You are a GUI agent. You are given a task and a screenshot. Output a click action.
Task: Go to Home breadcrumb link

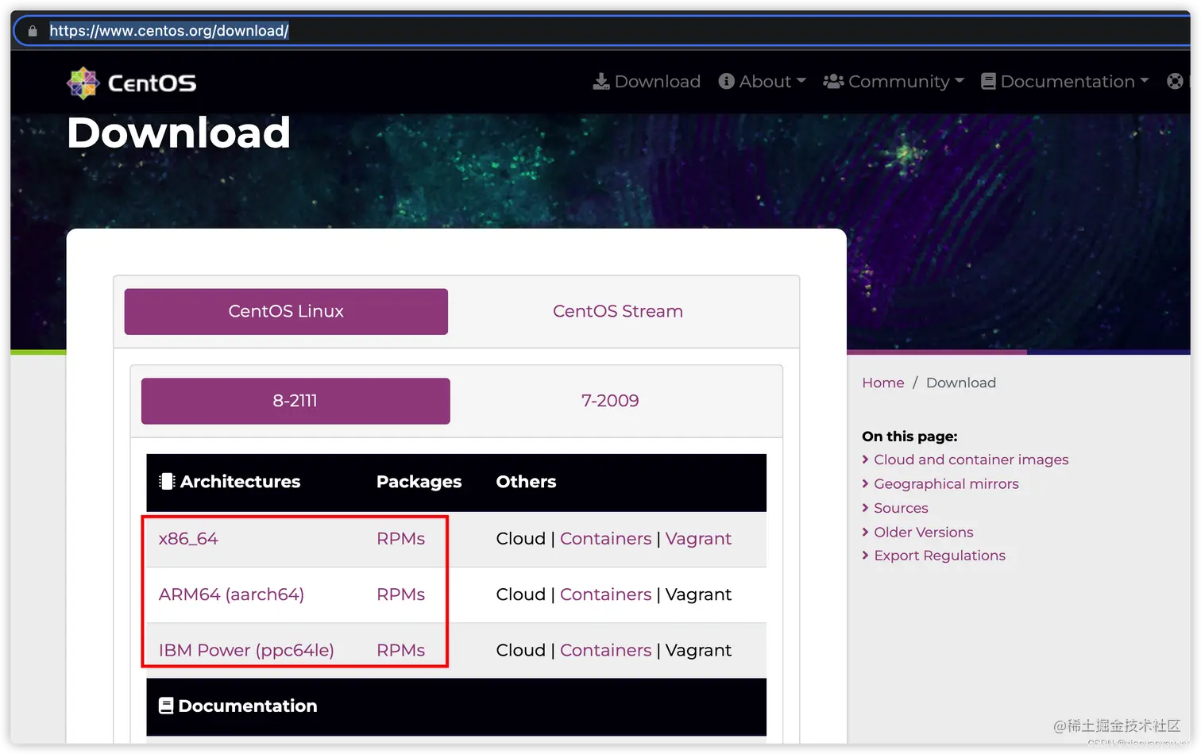point(883,383)
